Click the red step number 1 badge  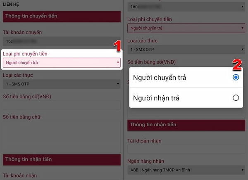click(117, 46)
